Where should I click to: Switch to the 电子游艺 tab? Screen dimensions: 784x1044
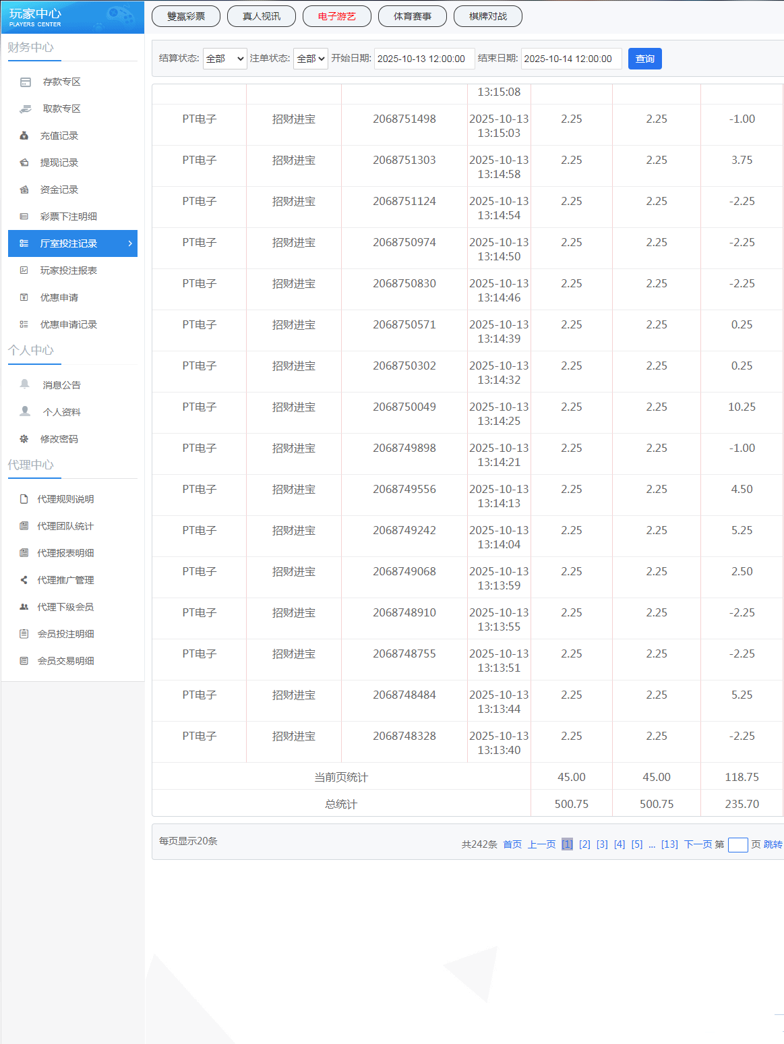[x=337, y=16]
